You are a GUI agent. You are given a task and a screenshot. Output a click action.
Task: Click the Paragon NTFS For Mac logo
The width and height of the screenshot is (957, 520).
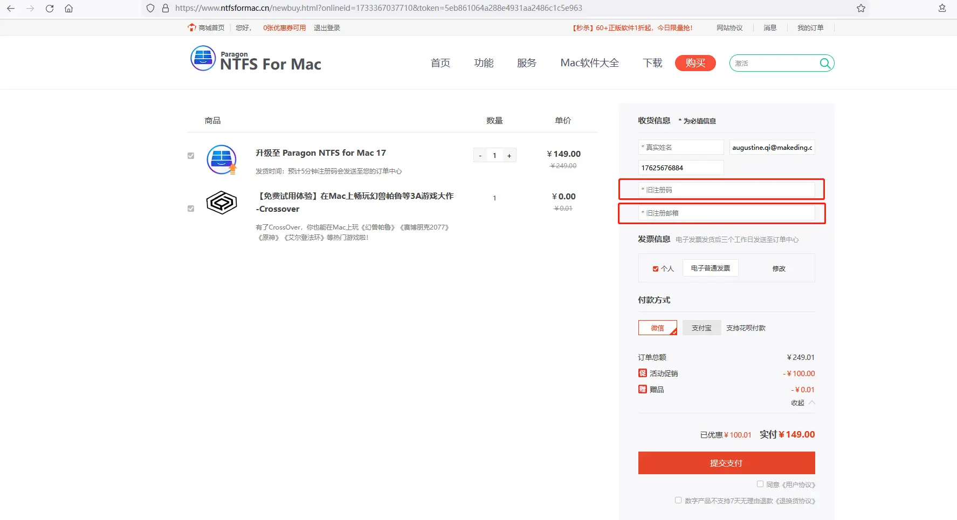tap(256, 59)
